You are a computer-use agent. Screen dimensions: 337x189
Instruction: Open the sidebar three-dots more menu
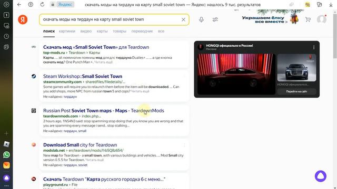pos(6,186)
